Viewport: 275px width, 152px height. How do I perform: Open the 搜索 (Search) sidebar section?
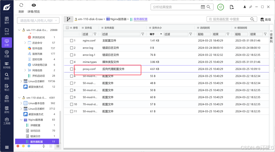click(7, 76)
